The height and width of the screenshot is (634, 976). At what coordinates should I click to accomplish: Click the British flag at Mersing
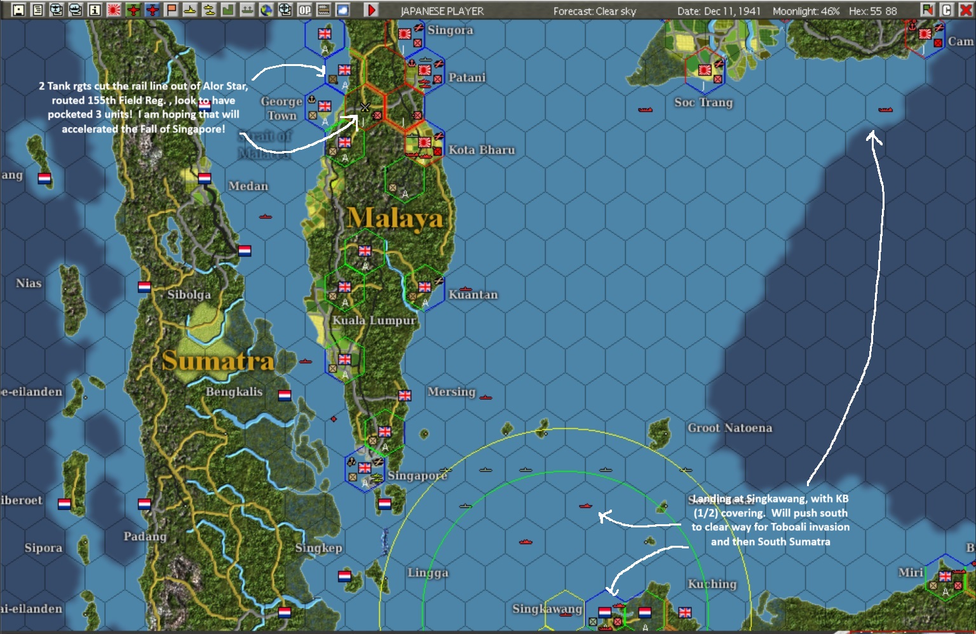tap(405, 395)
